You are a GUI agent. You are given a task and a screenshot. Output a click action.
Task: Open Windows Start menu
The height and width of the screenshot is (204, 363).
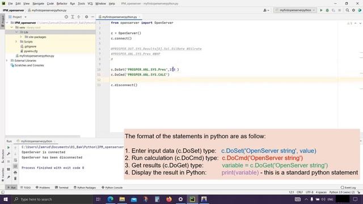tap(5, 199)
